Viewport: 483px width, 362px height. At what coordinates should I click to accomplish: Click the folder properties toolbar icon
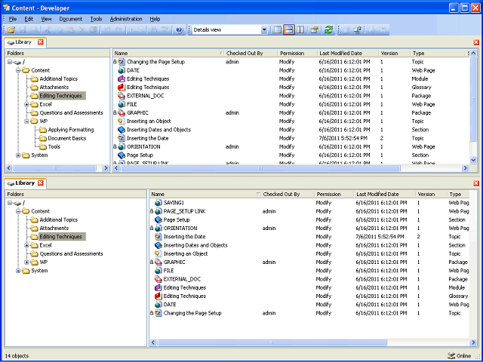pyautogui.click(x=315, y=30)
